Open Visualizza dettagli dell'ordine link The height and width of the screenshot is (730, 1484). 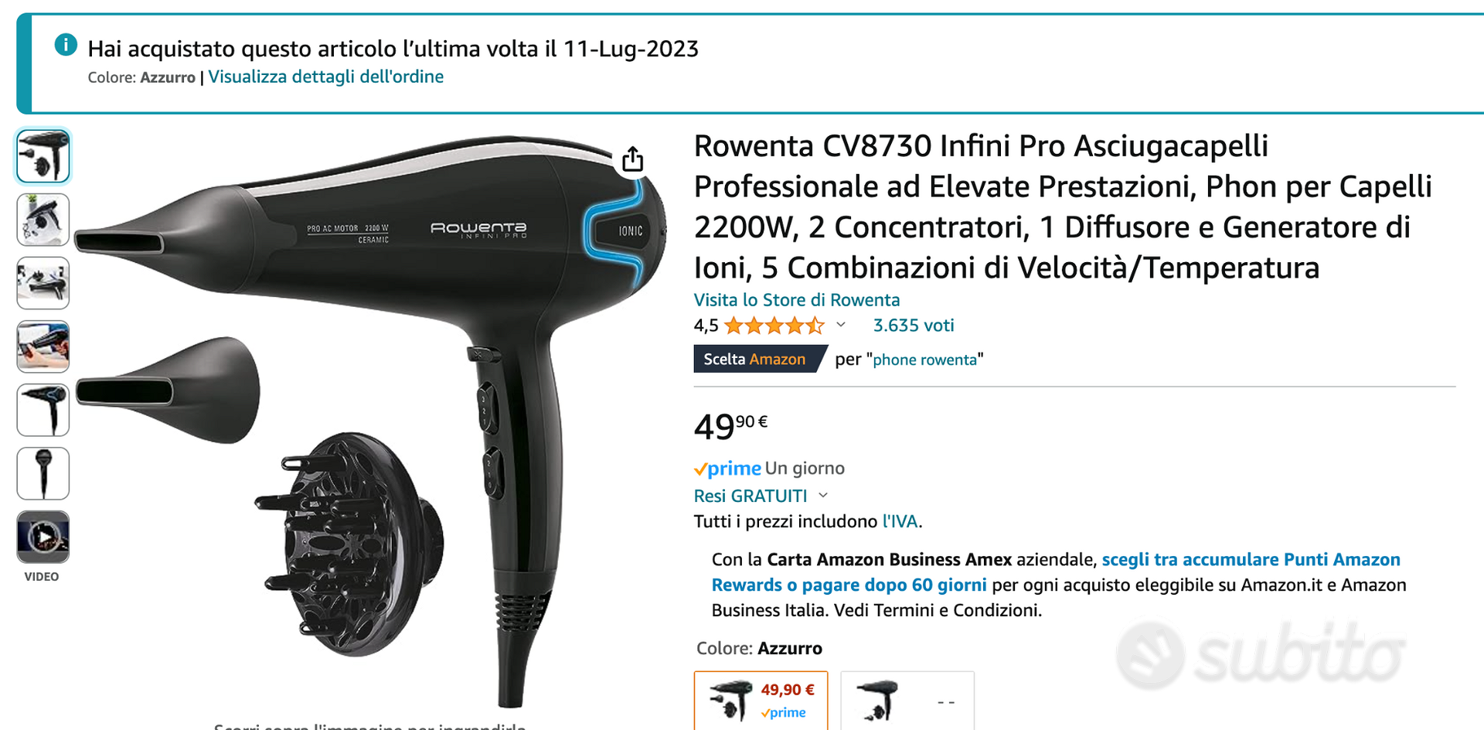point(325,77)
